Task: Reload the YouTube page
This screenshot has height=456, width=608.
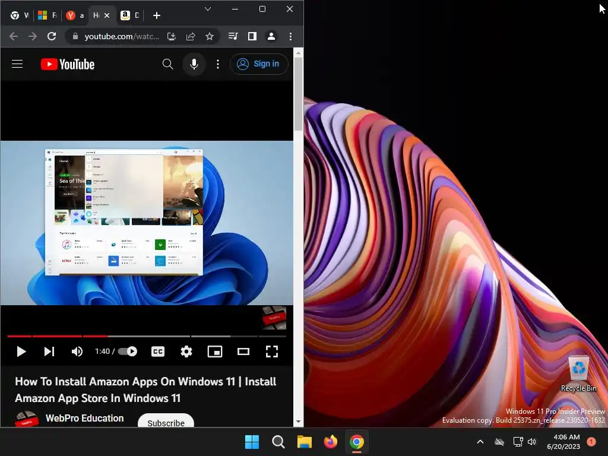Action: click(x=52, y=36)
